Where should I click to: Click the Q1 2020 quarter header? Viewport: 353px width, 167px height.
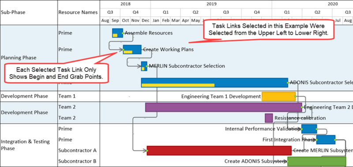287,12
